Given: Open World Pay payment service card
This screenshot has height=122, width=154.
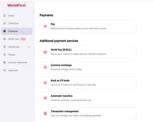Looking at the screenshot, I should click(x=88, y=52).
